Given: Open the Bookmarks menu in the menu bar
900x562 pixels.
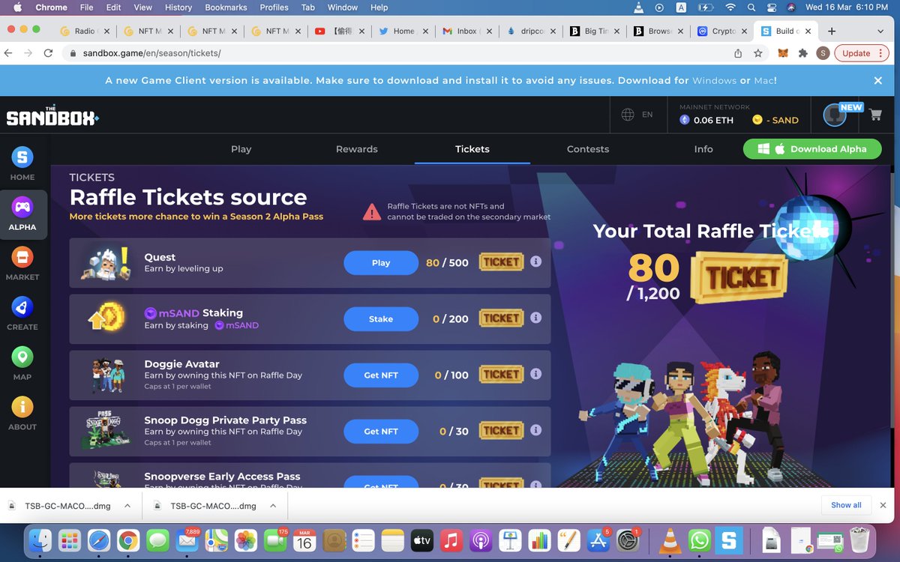Looking at the screenshot, I should pos(226,7).
